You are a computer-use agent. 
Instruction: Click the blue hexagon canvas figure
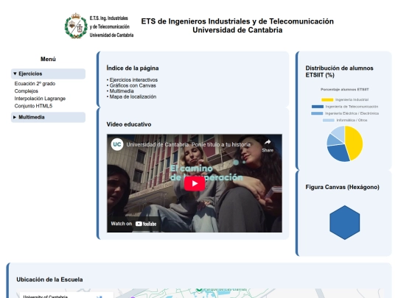coord(345,222)
